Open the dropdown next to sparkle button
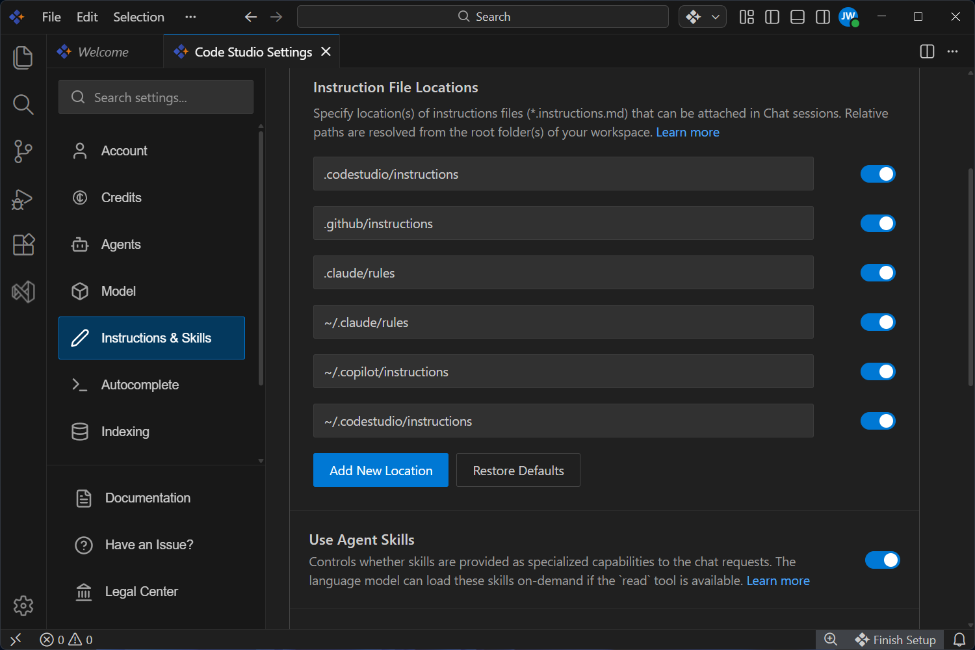The width and height of the screenshot is (975, 650). point(716,17)
